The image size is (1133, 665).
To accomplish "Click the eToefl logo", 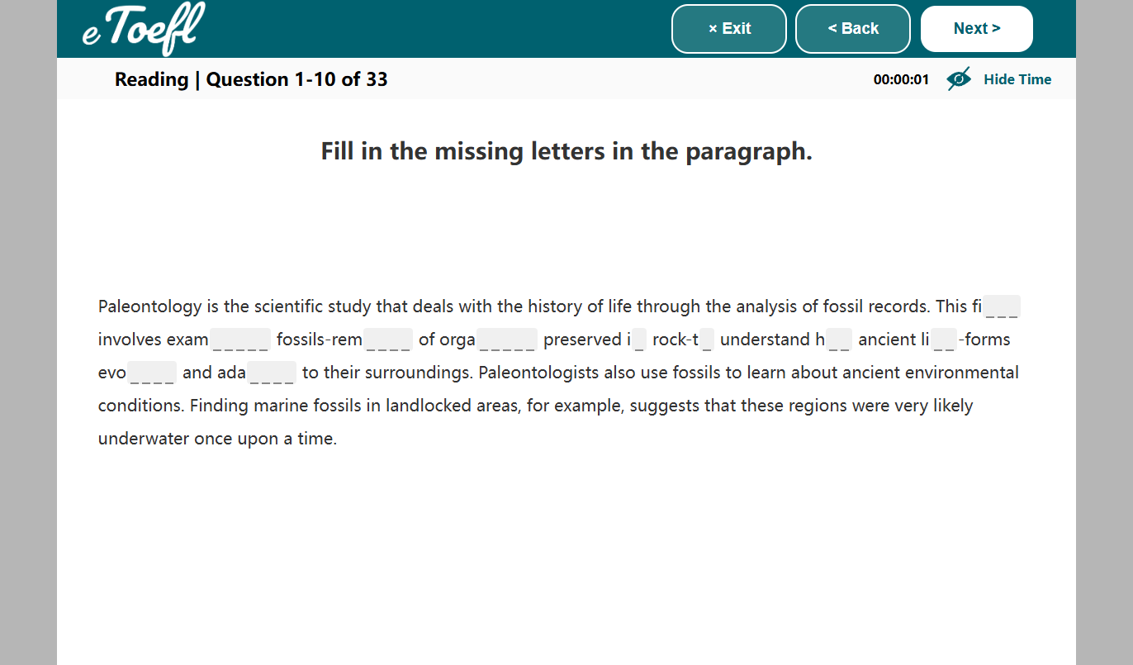I will tap(140, 29).
